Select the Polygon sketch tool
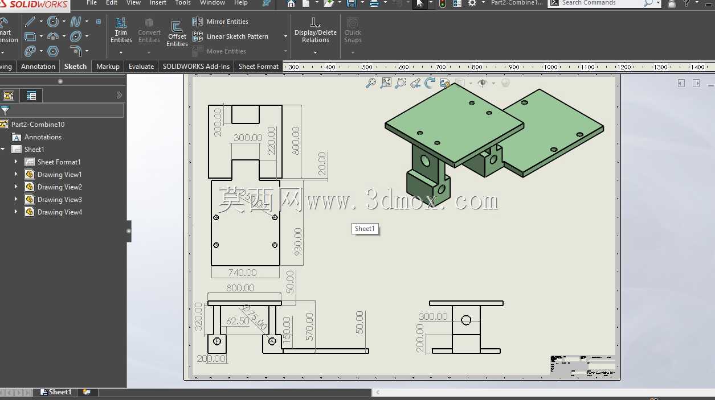 pos(53,51)
